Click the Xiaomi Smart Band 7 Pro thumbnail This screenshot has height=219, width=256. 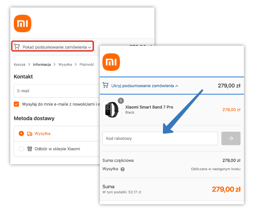click(112, 110)
